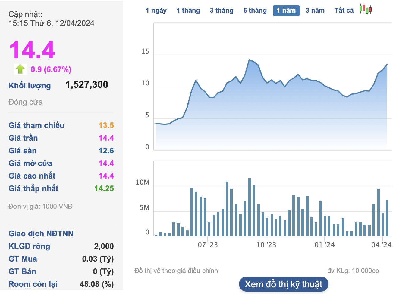Click the peak point on price line chart

click(249, 60)
